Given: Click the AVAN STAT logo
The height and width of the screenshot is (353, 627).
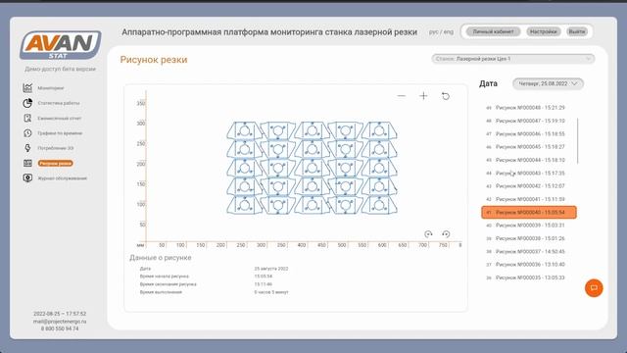Looking at the screenshot, I should click(x=61, y=44).
